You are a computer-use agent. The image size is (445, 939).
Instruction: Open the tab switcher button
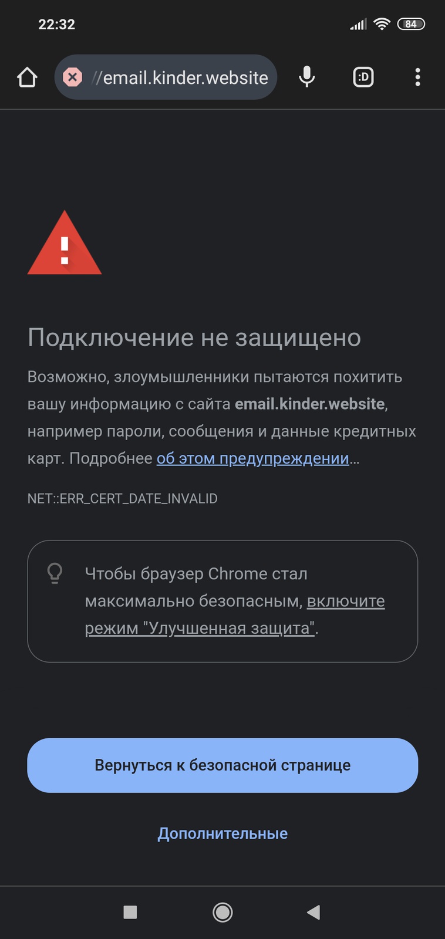[x=363, y=77]
